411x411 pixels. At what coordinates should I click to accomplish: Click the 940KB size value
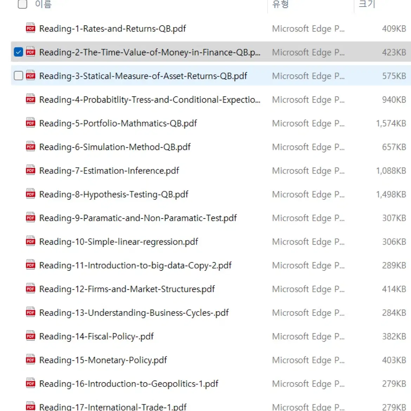394,100
